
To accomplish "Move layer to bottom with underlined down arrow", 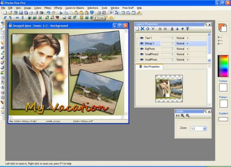I will [x=172, y=29].
